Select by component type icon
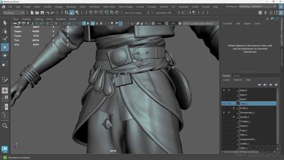Viewport: 284px width, 160px height. (x=77, y=13)
